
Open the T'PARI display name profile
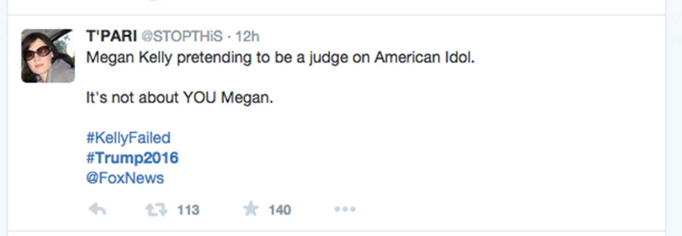pyautogui.click(x=111, y=36)
